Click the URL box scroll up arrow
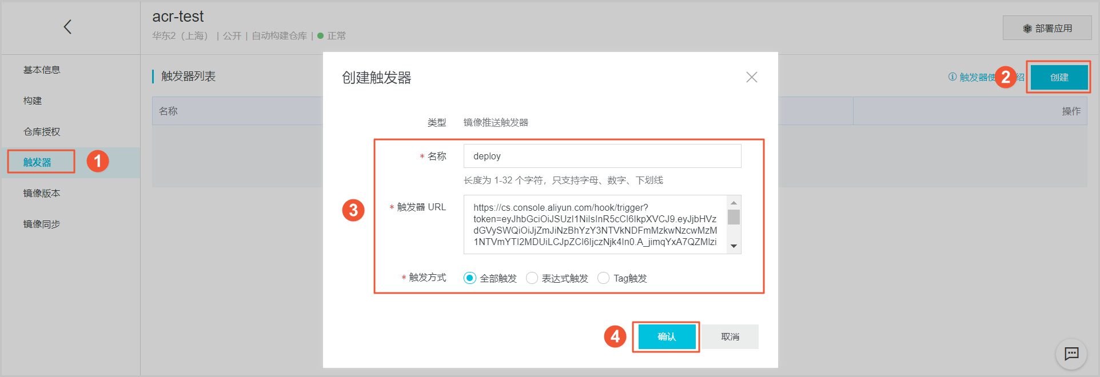The height and width of the screenshot is (377, 1100). point(734,203)
